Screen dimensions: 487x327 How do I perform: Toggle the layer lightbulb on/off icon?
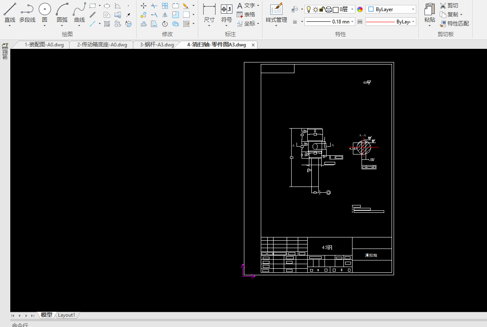point(308,9)
